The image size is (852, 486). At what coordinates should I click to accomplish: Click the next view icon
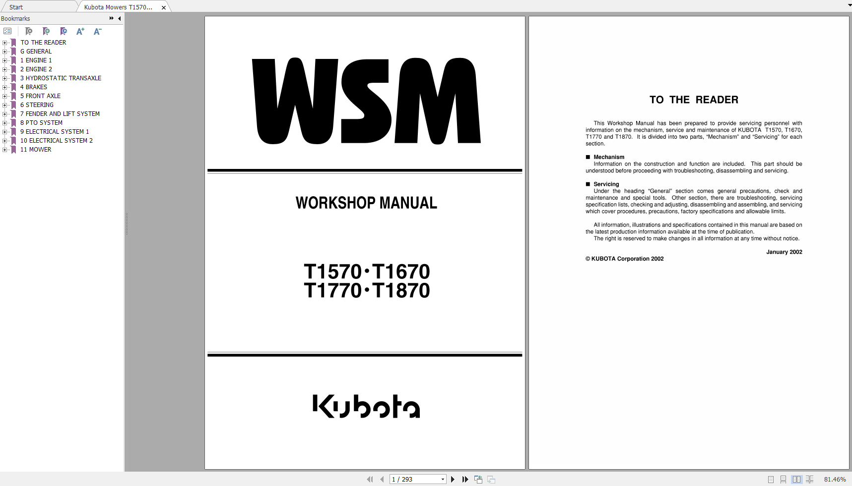[491, 479]
